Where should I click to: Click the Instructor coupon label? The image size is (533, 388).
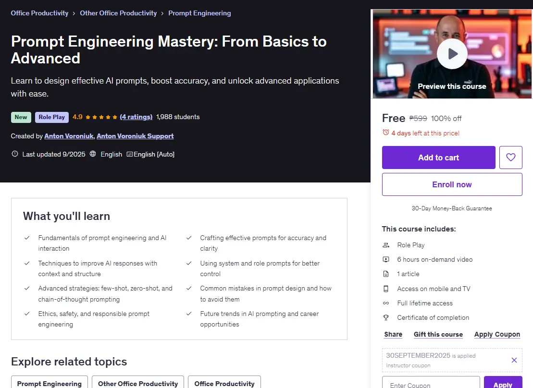coord(408,365)
